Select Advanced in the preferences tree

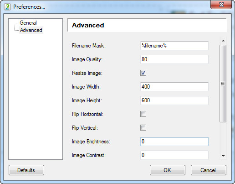(31, 30)
